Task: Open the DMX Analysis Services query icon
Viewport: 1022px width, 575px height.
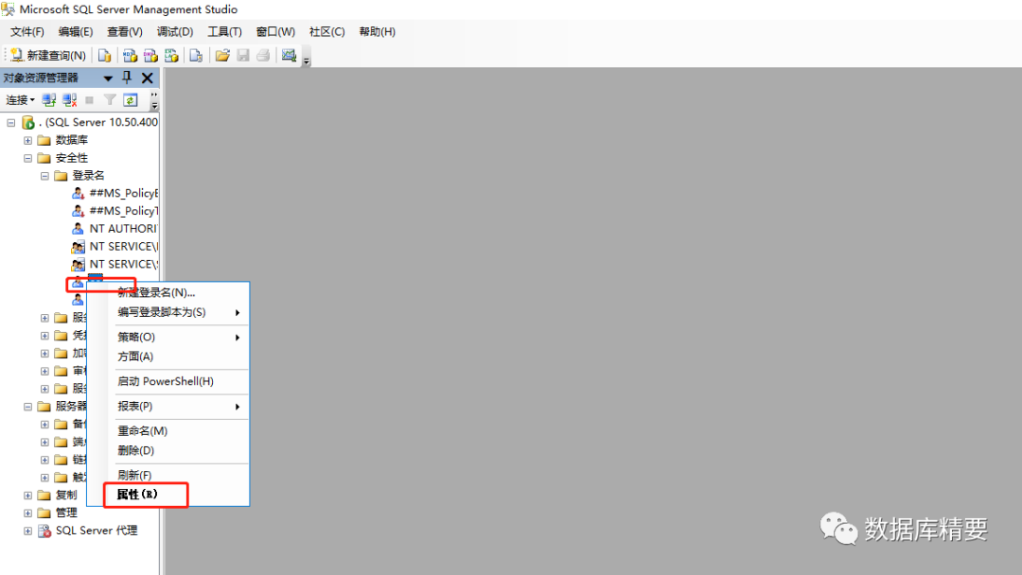Action: tap(150, 56)
